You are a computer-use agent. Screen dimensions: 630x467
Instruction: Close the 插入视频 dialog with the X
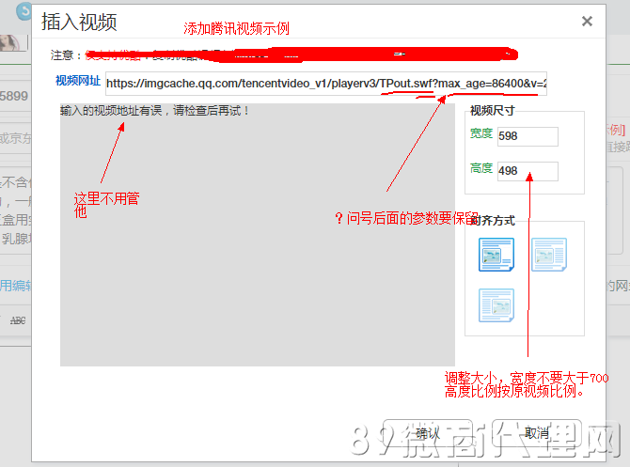[x=587, y=22]
